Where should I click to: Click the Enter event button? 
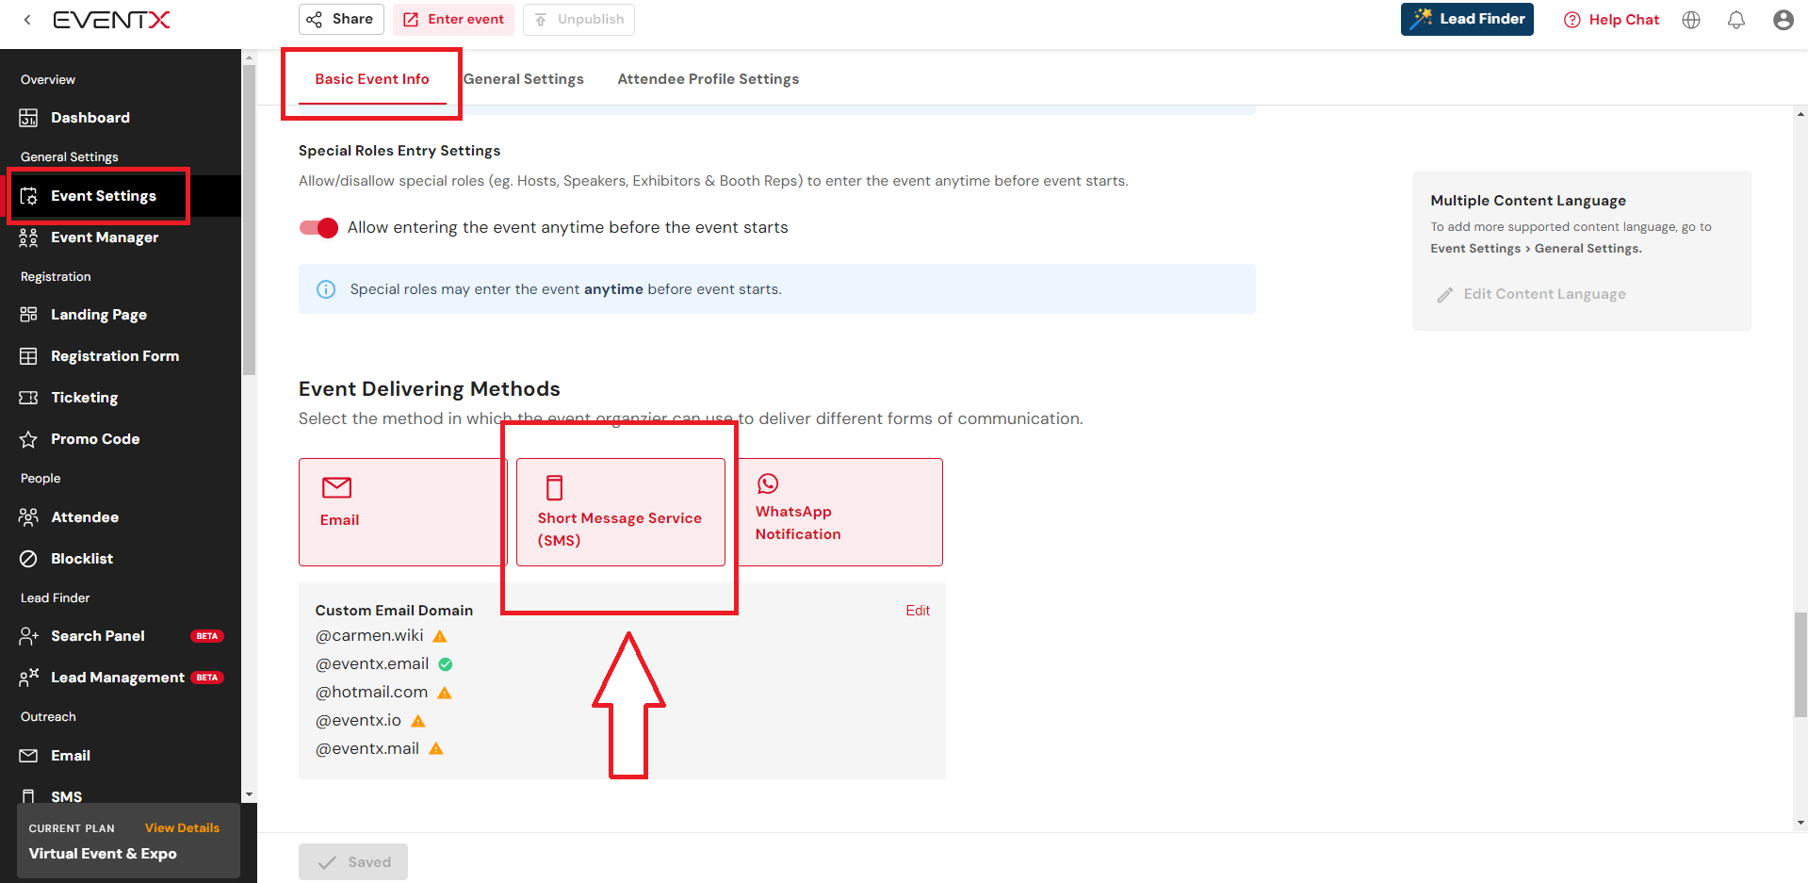click(x=454, y=19)
